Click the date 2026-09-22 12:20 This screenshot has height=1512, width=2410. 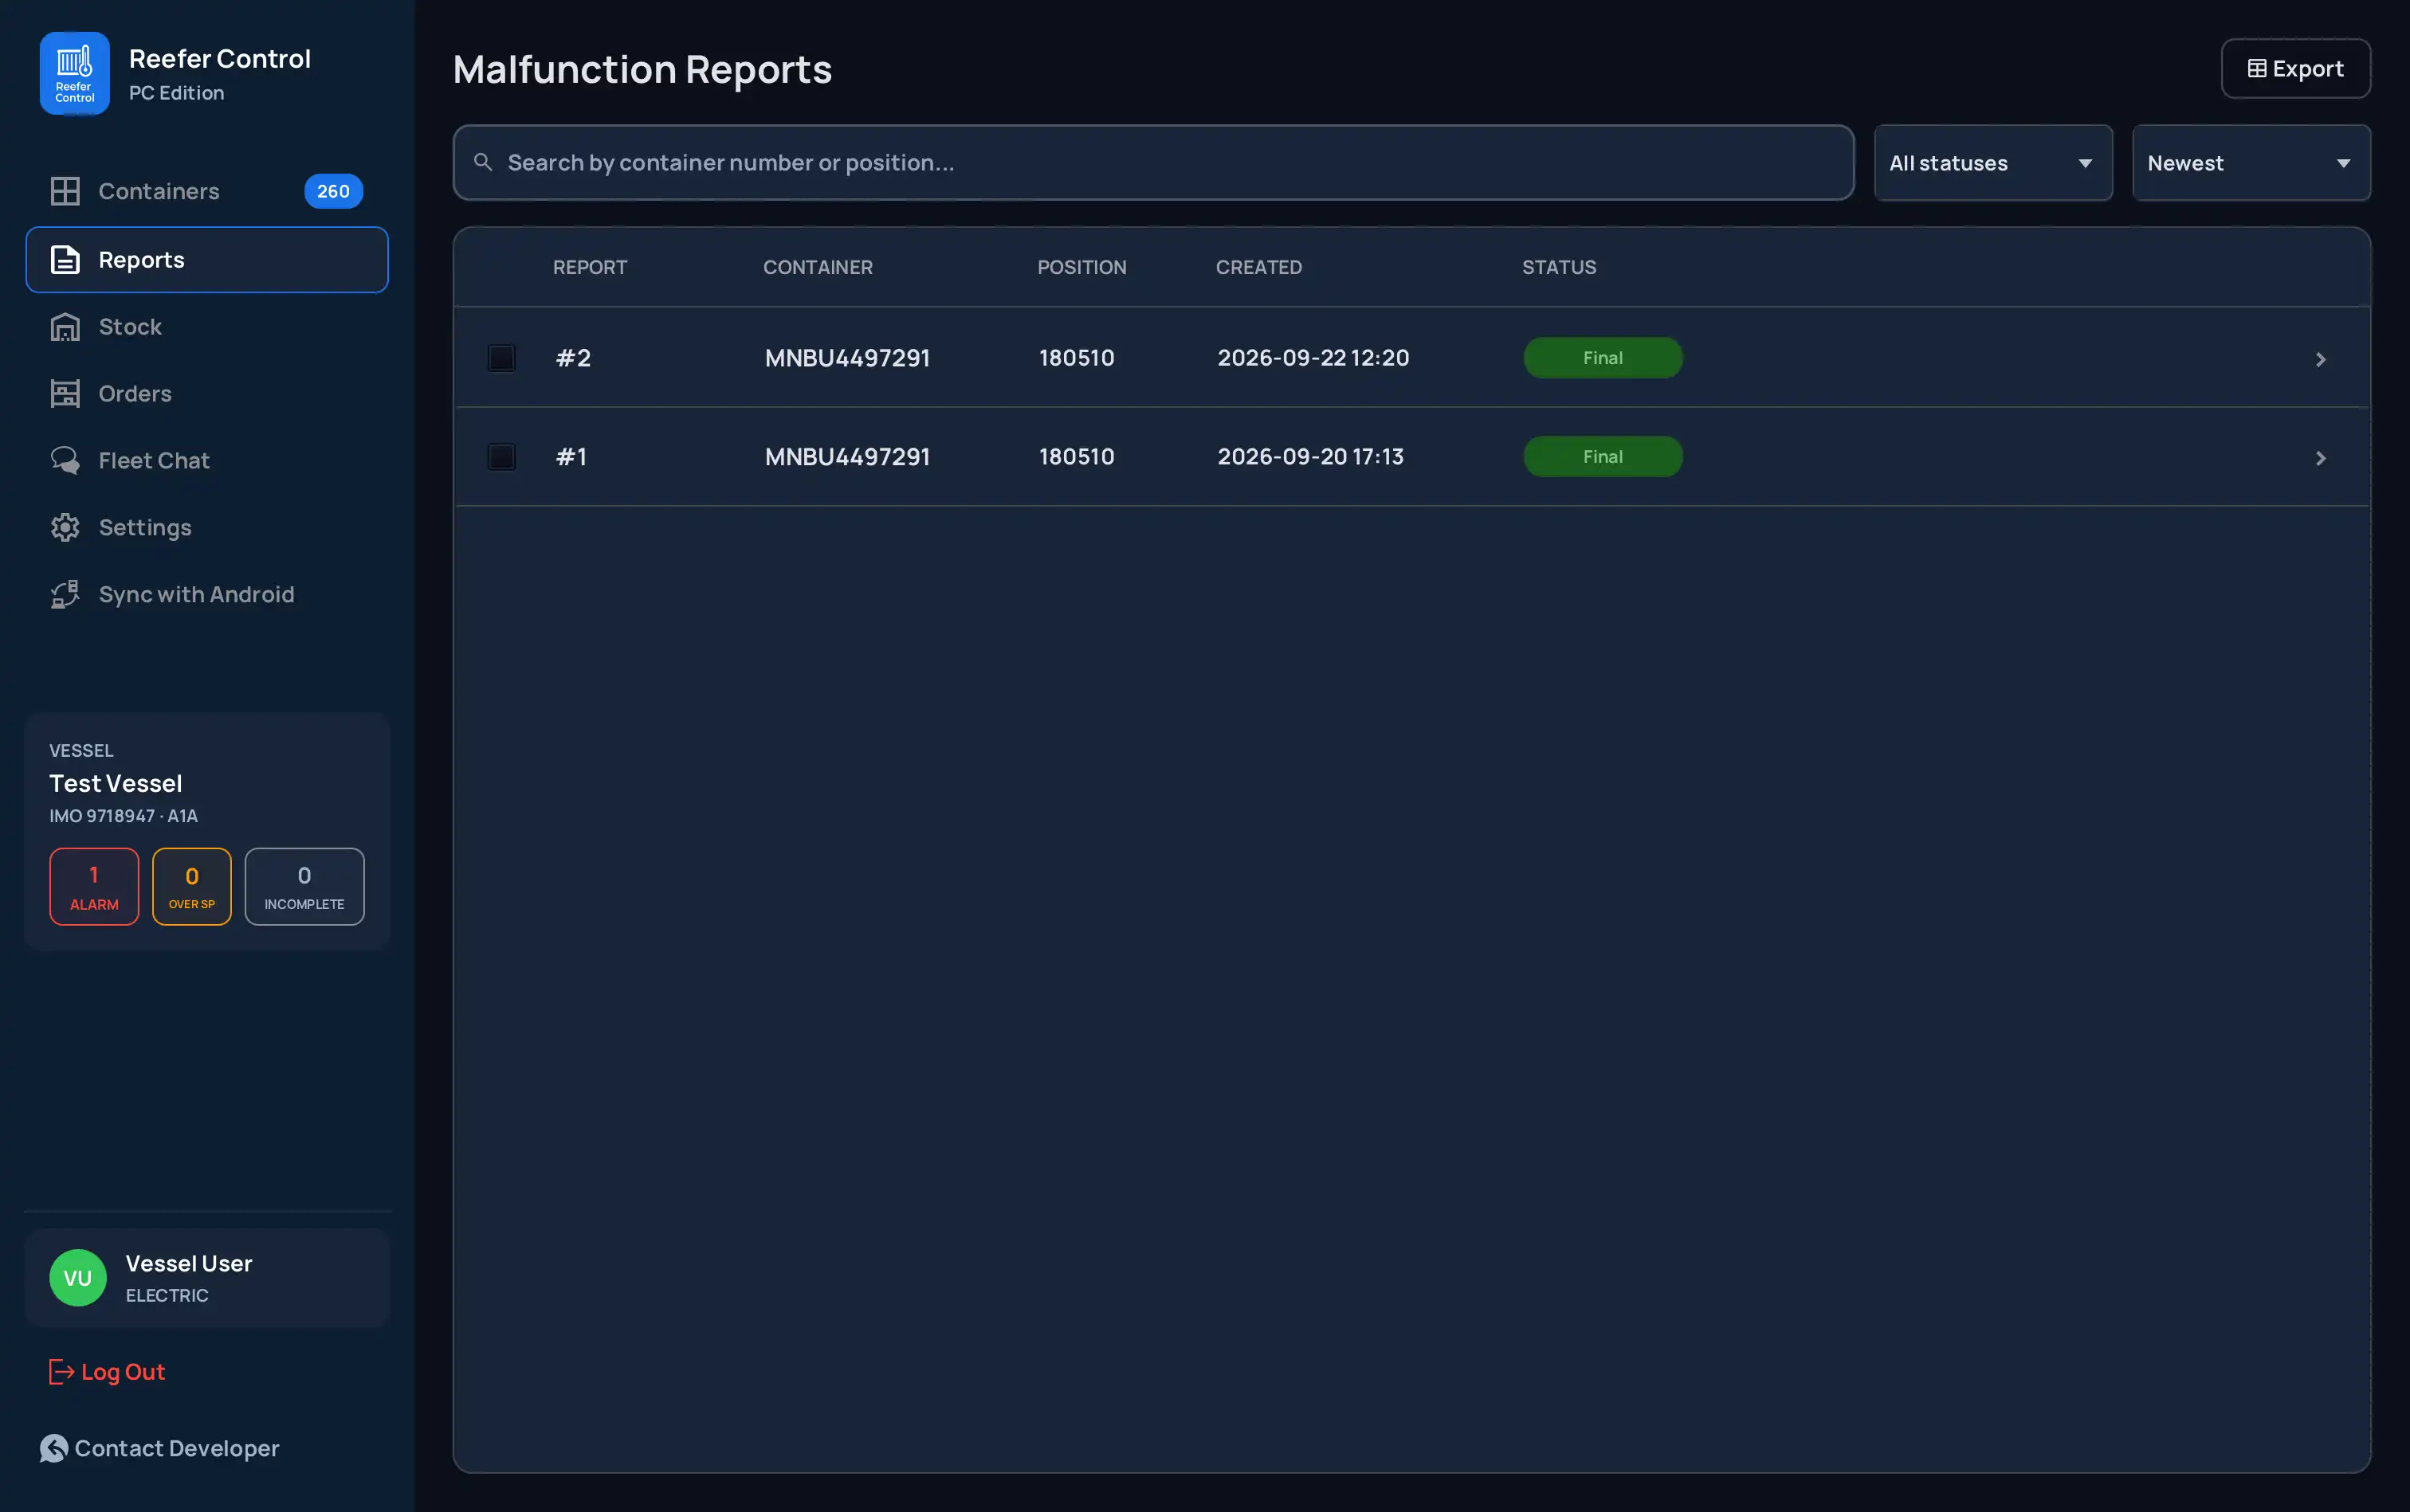tap(1313, 358)
